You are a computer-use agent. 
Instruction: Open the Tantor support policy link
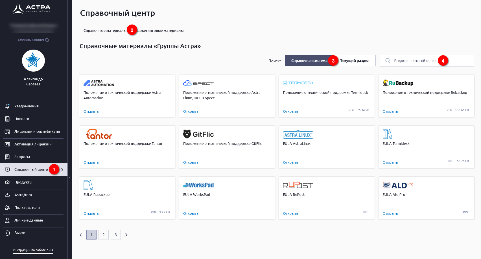coord(91,163)
